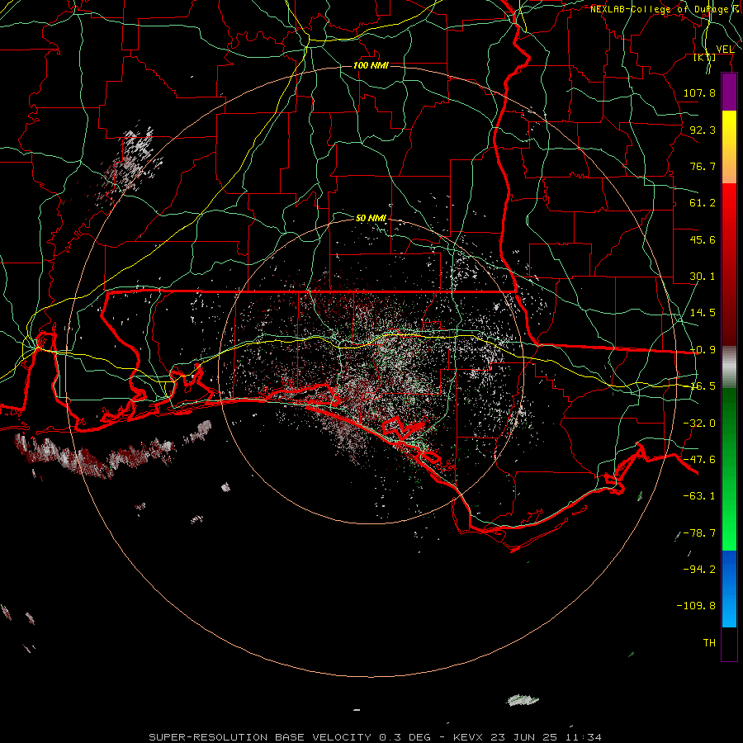Click the black TH segment of the color bar
The width and height of the screenshot is (743, 743).
(x=729, y=644)
